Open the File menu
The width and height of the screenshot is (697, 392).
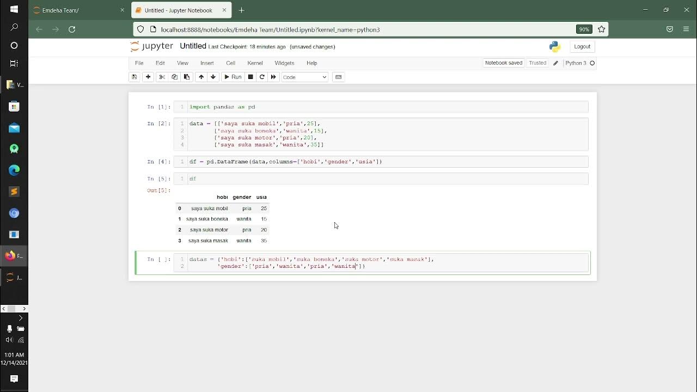click(x=139, y=63)
